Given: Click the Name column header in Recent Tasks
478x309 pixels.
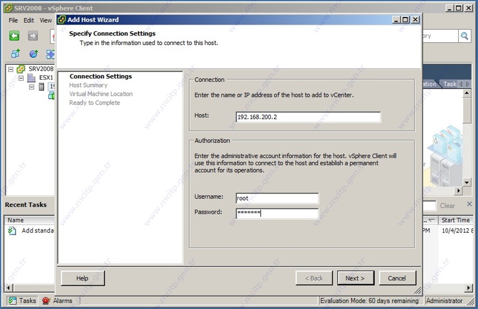Looking at the screenshot, I should click(x=29, y=220).
